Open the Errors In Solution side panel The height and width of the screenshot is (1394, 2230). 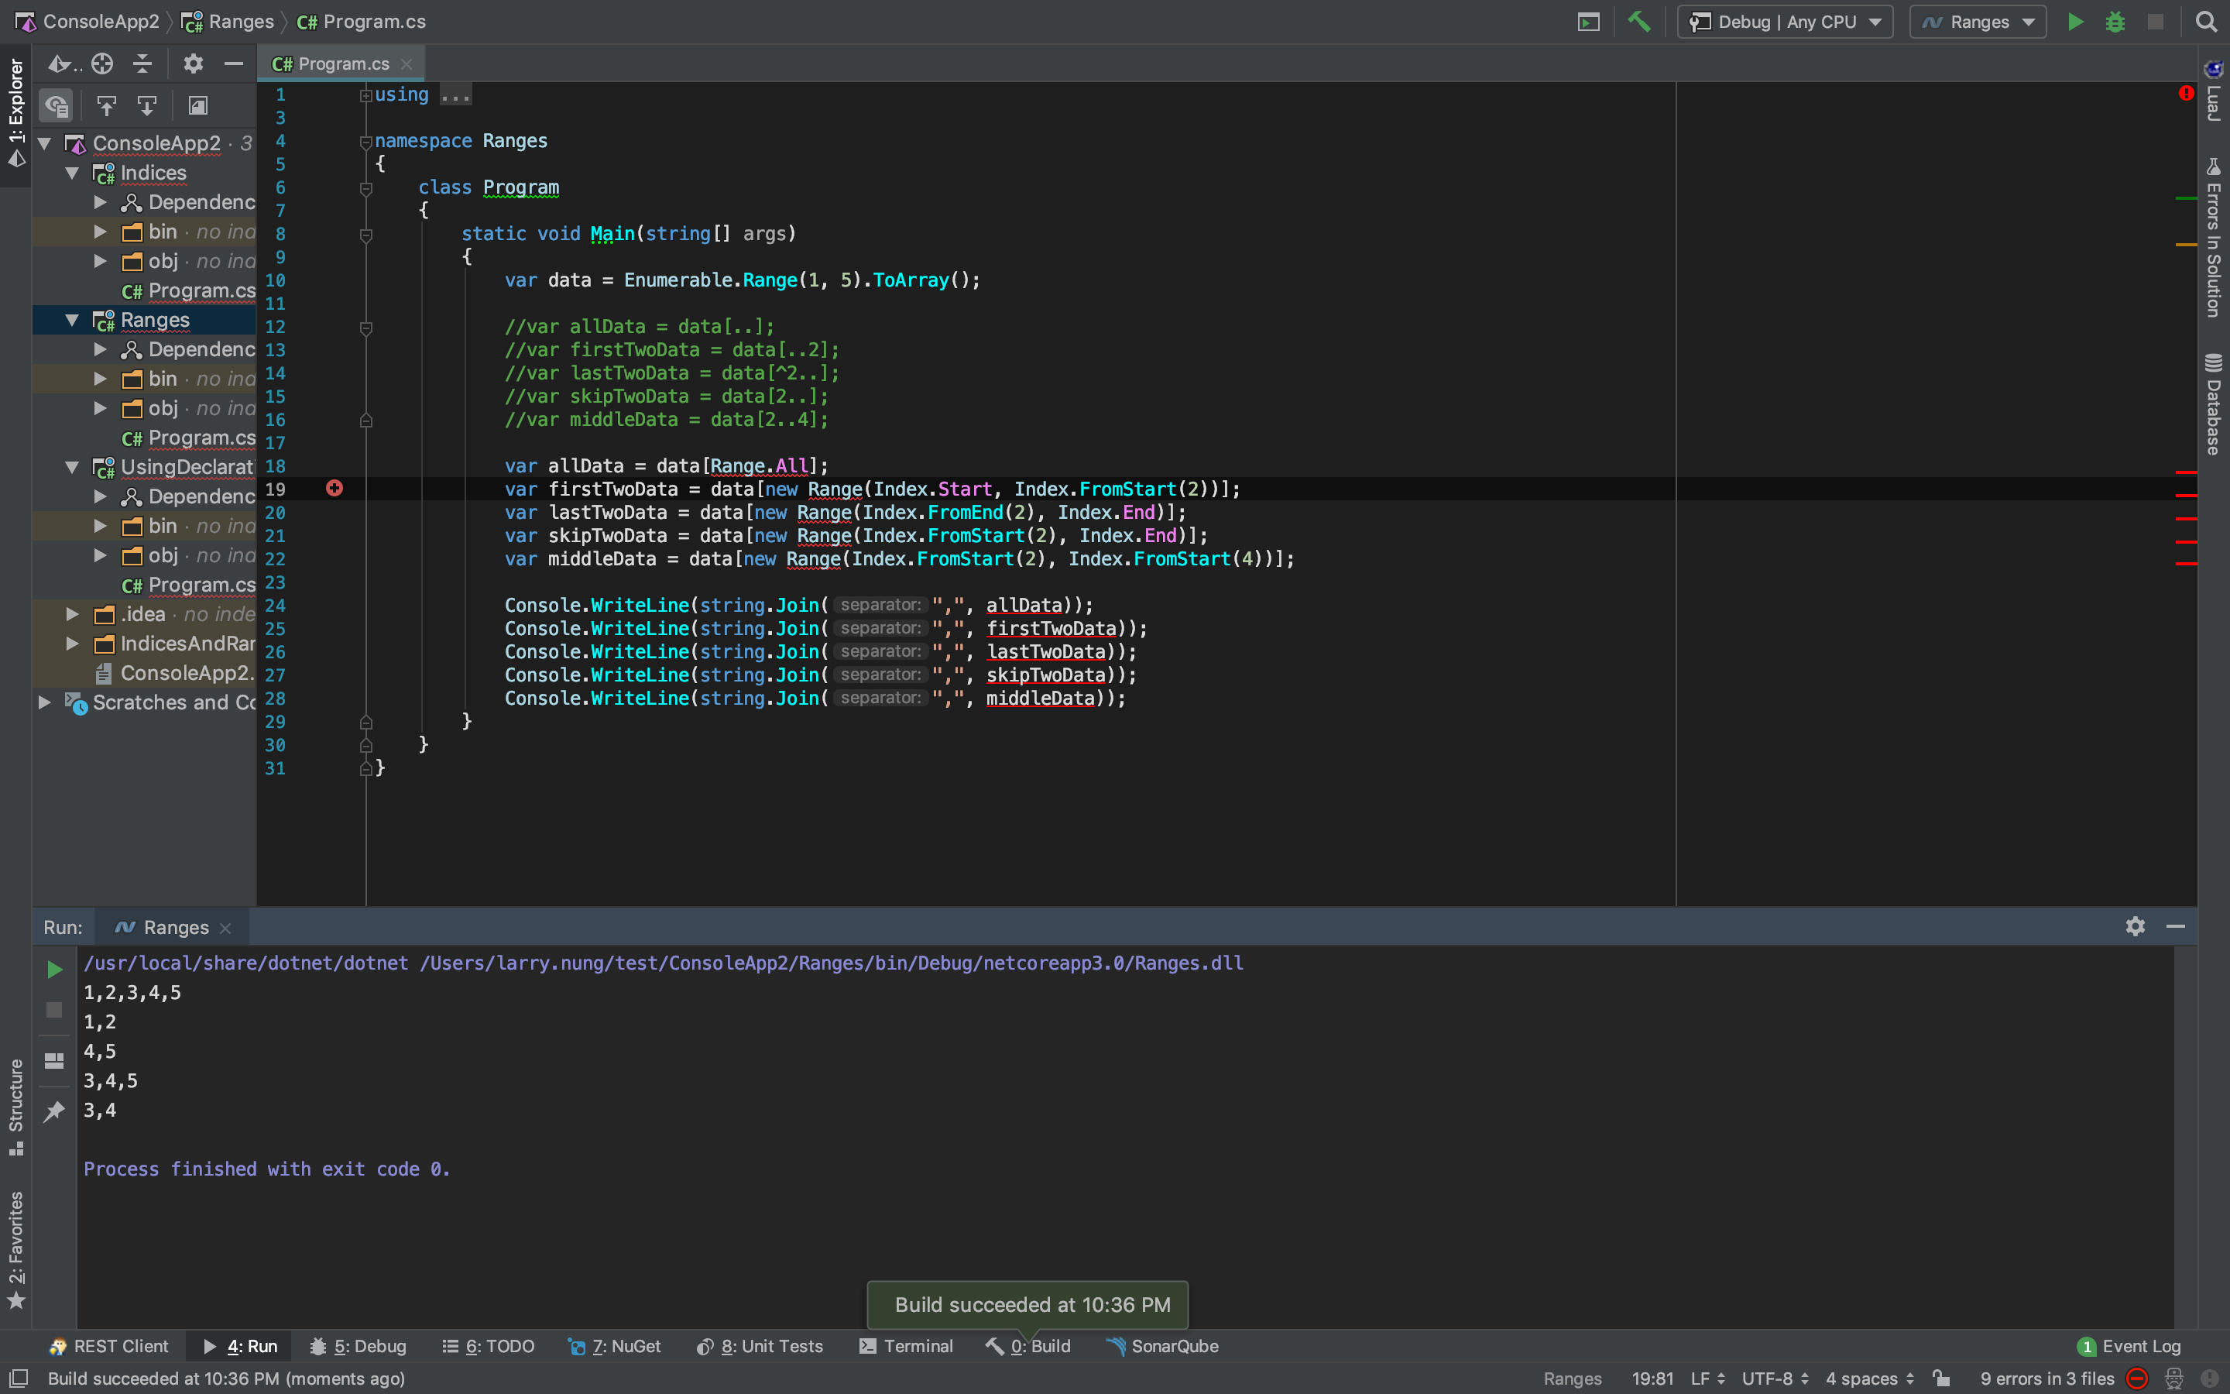click(x=2215, y=238)
